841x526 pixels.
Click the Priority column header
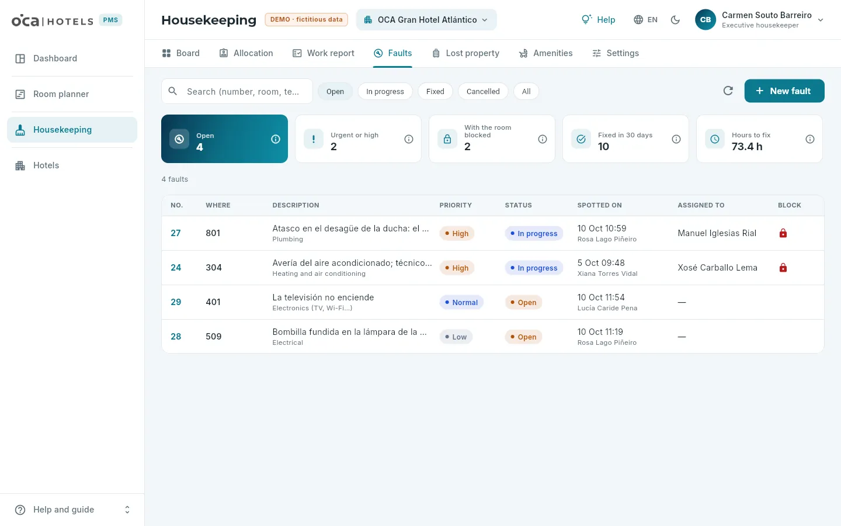456,205
